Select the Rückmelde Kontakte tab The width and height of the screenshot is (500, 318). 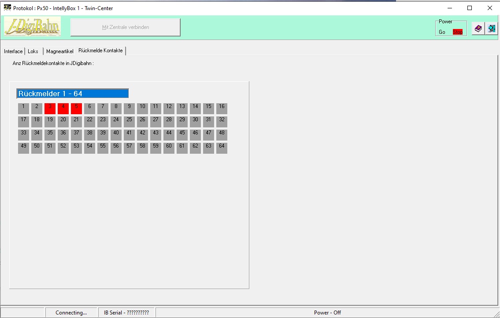(x=100, y=51)
